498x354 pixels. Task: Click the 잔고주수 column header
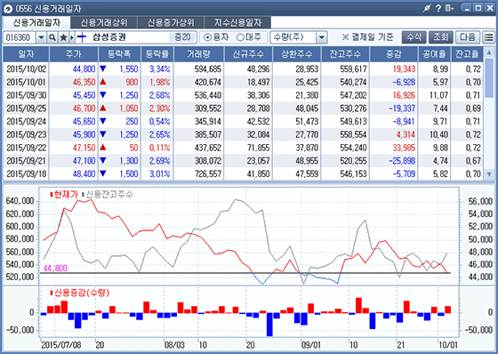(345, 54)
